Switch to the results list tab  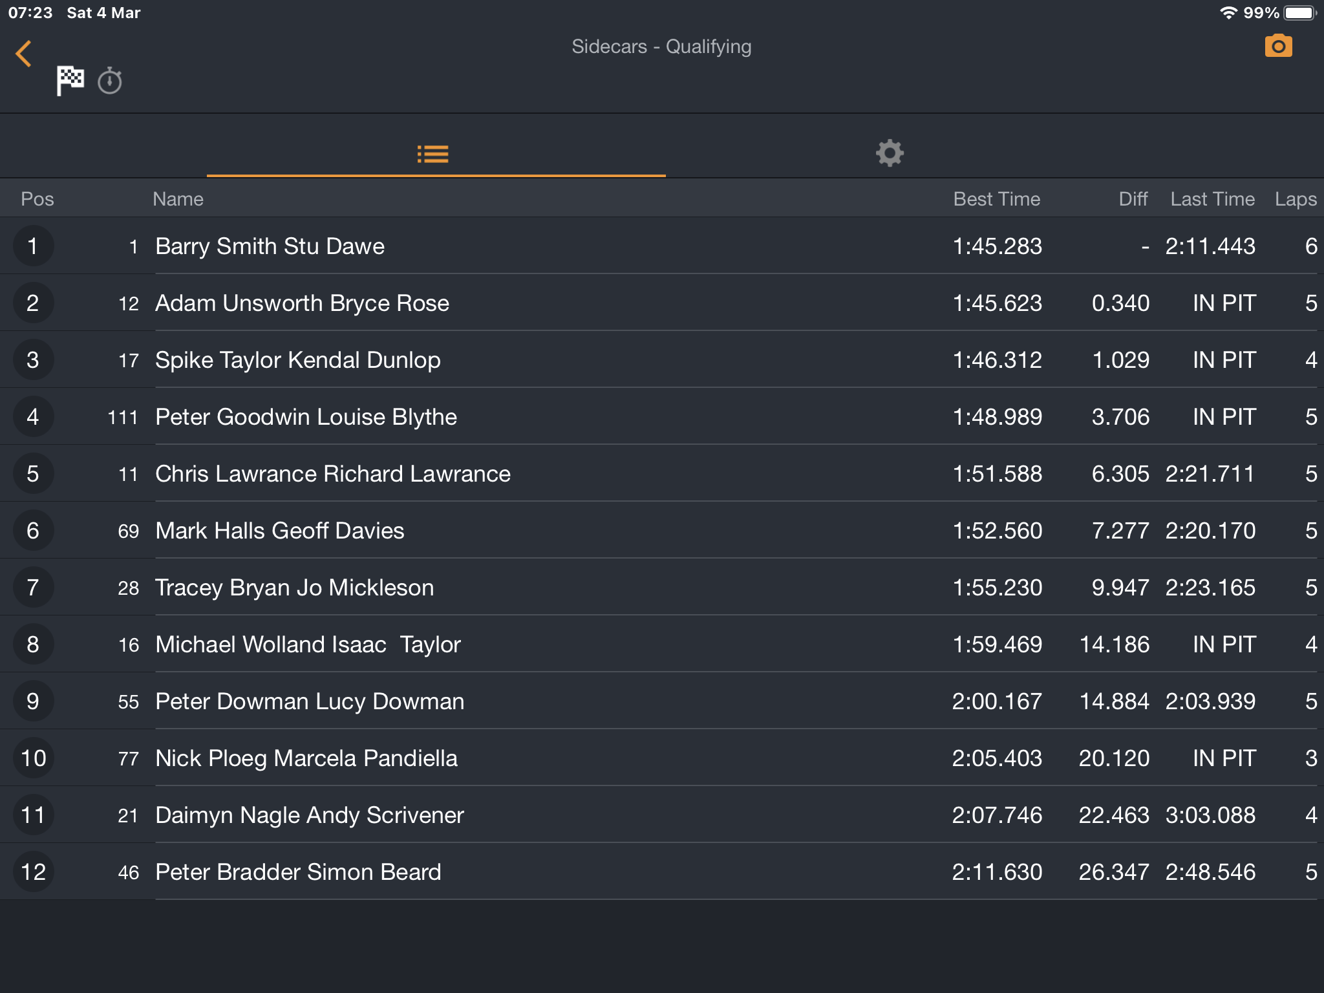(433, 154)
